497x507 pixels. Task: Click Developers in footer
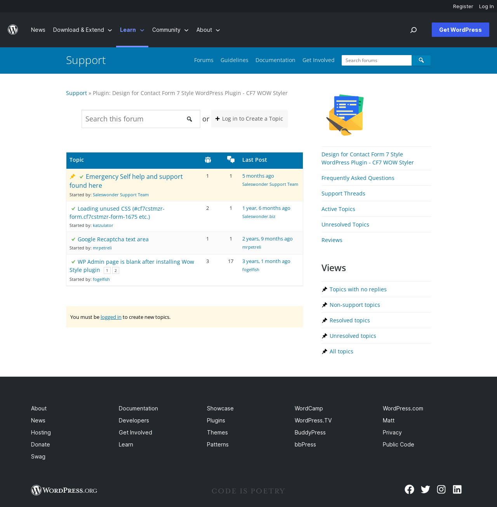pos(134,420)
